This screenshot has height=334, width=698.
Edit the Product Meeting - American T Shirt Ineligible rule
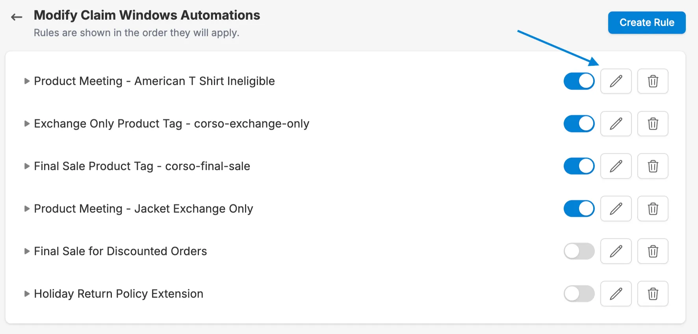coord(616,81)
